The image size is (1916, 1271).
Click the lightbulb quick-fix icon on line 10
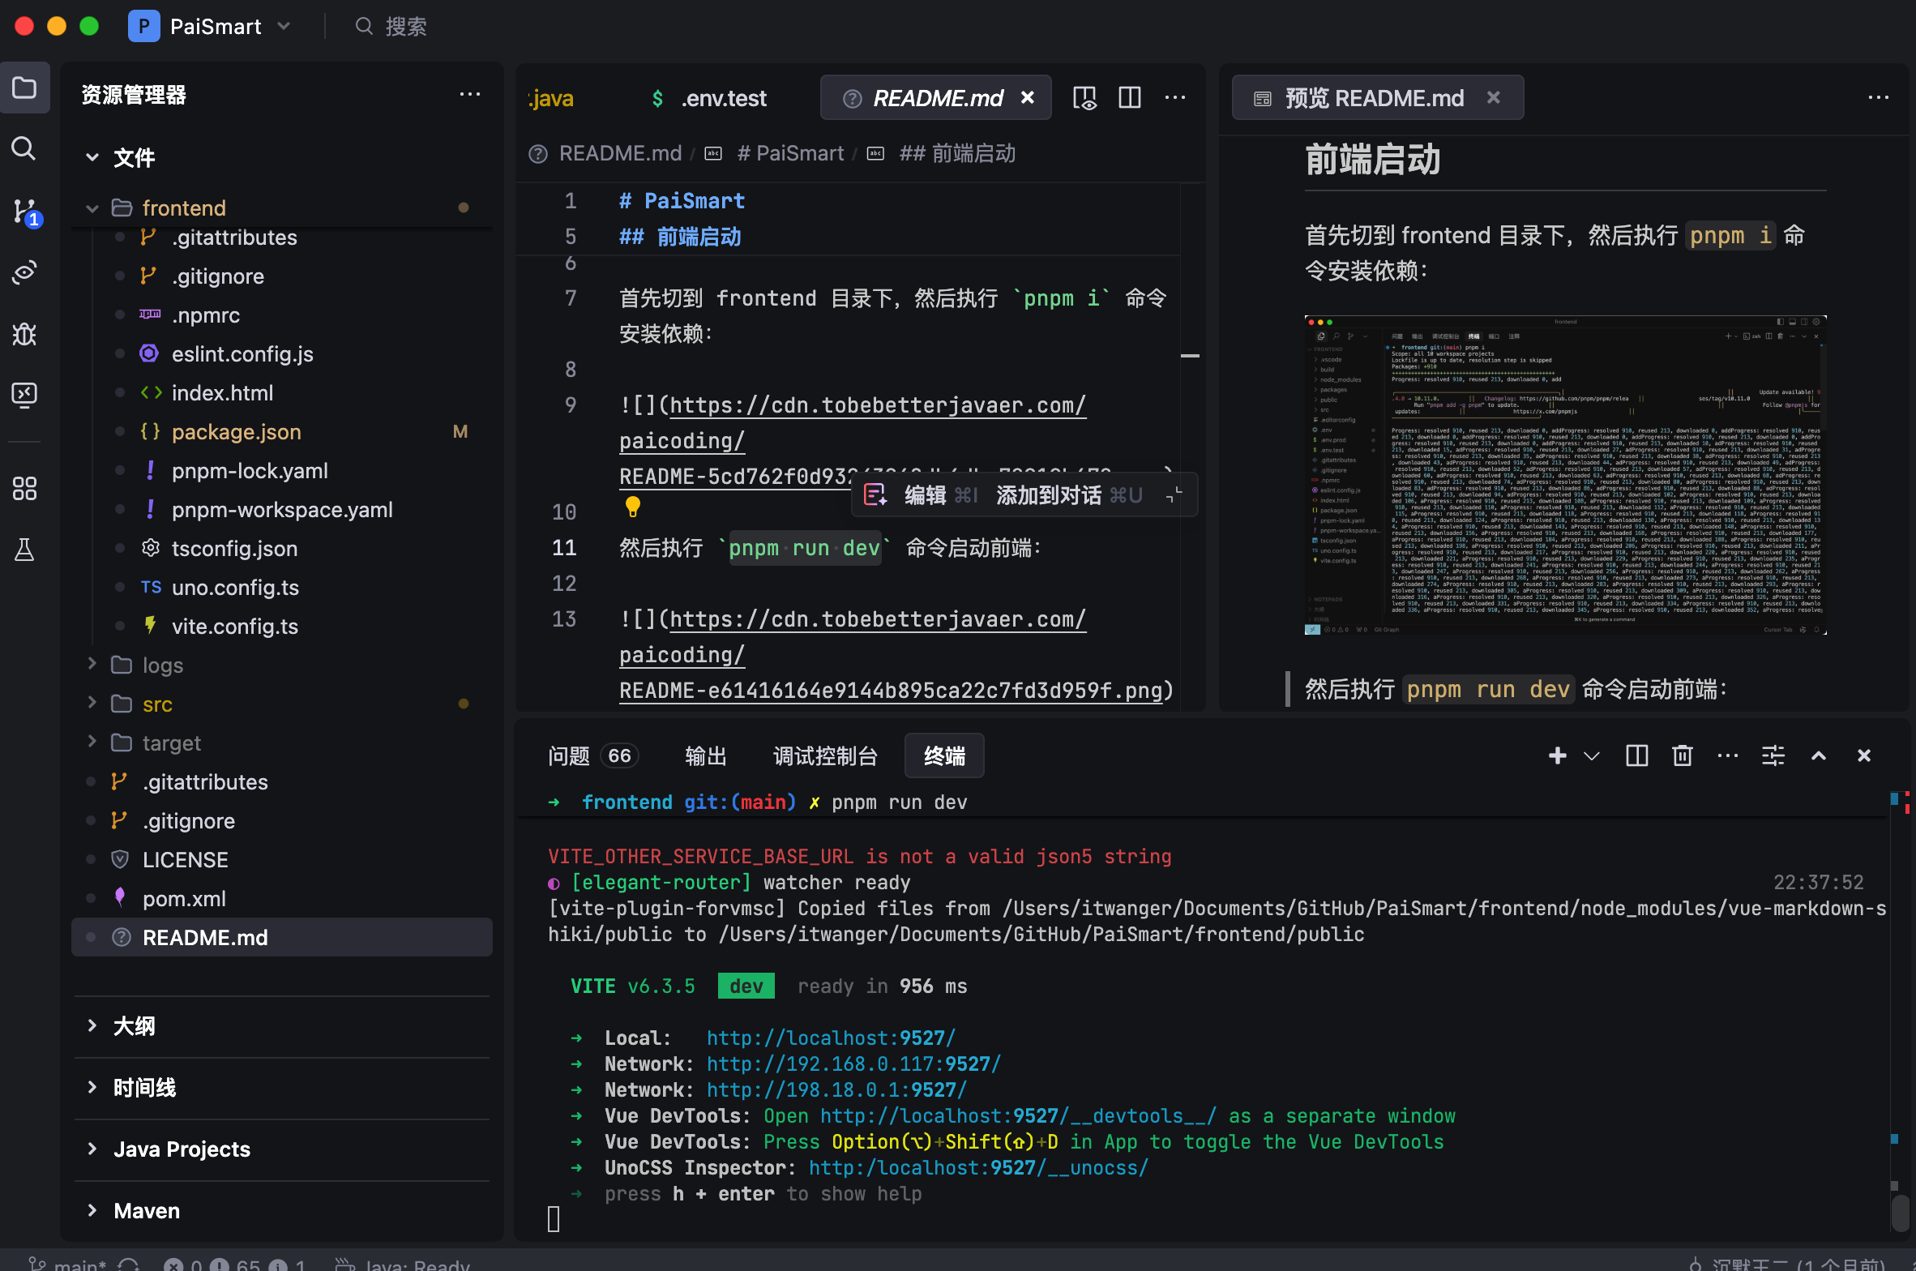click(x=633, y=507)
